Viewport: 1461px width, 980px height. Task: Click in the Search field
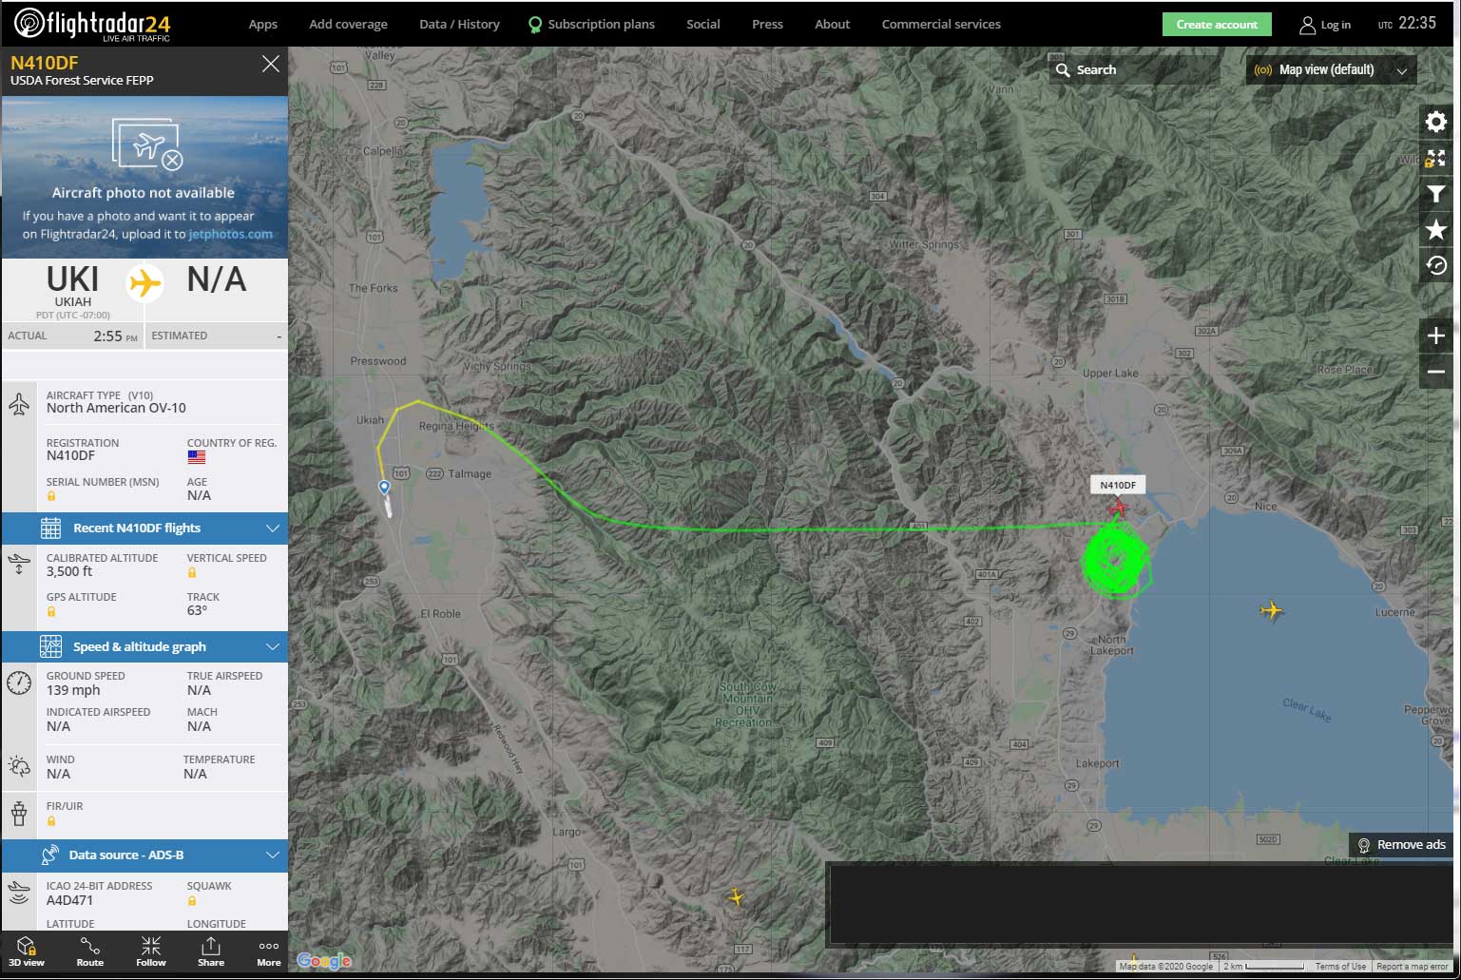[x=1135, y=69]
